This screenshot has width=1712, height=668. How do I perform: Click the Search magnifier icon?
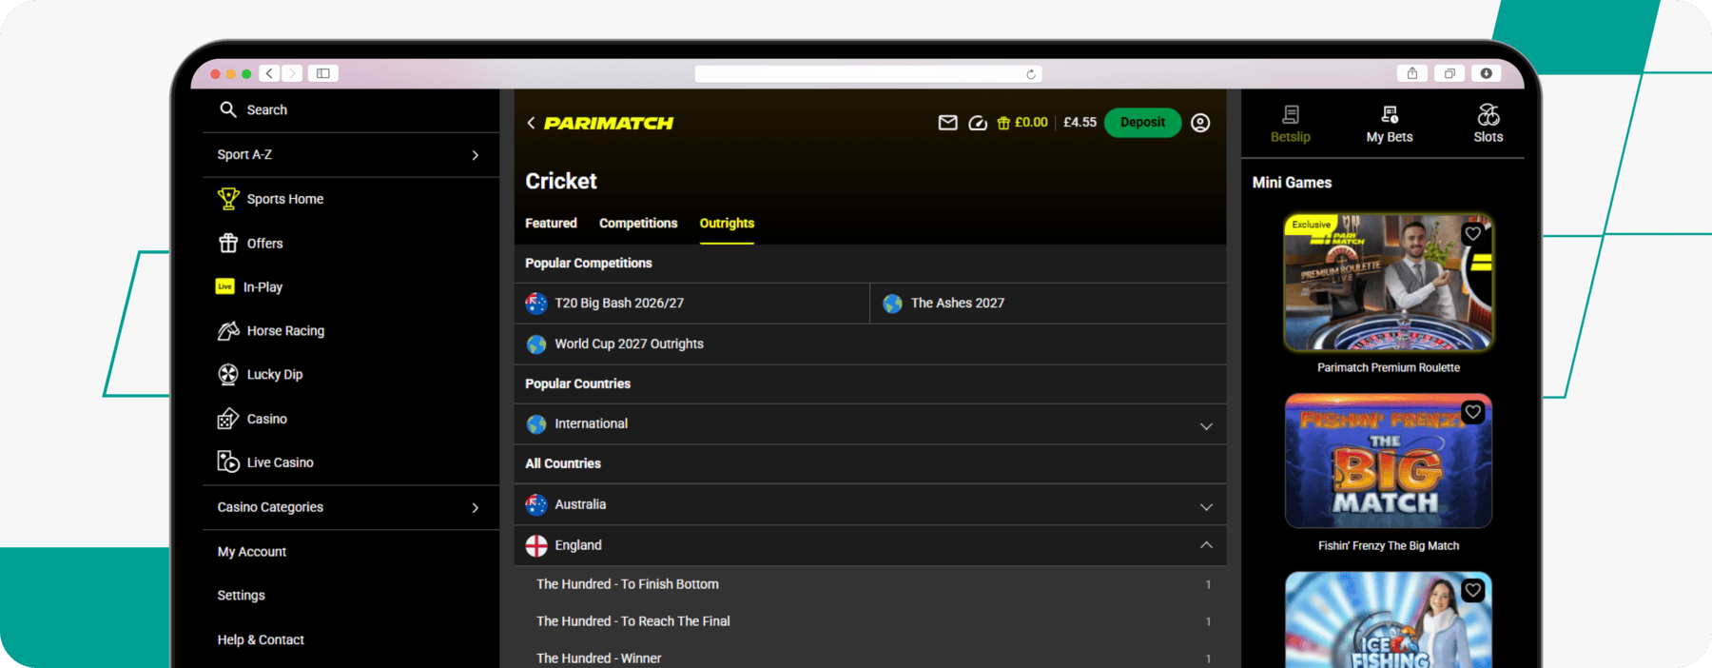pos(228,109)
